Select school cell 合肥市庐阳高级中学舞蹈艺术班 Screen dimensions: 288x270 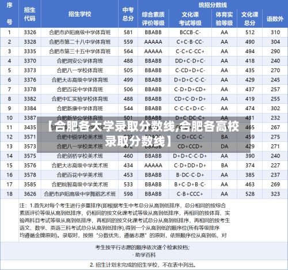click(x=79, y=194)
